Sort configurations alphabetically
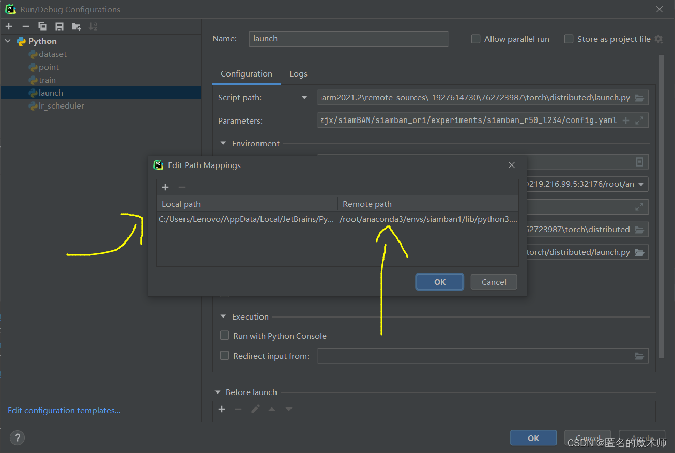The height and width of the screenshot is (453, 675). (91, 26)
